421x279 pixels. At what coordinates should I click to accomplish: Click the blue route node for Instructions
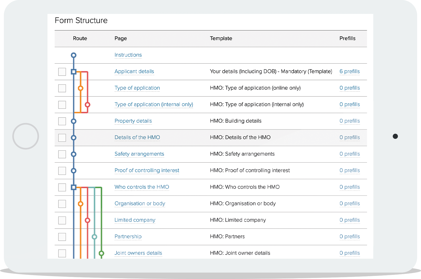[74, 55]
